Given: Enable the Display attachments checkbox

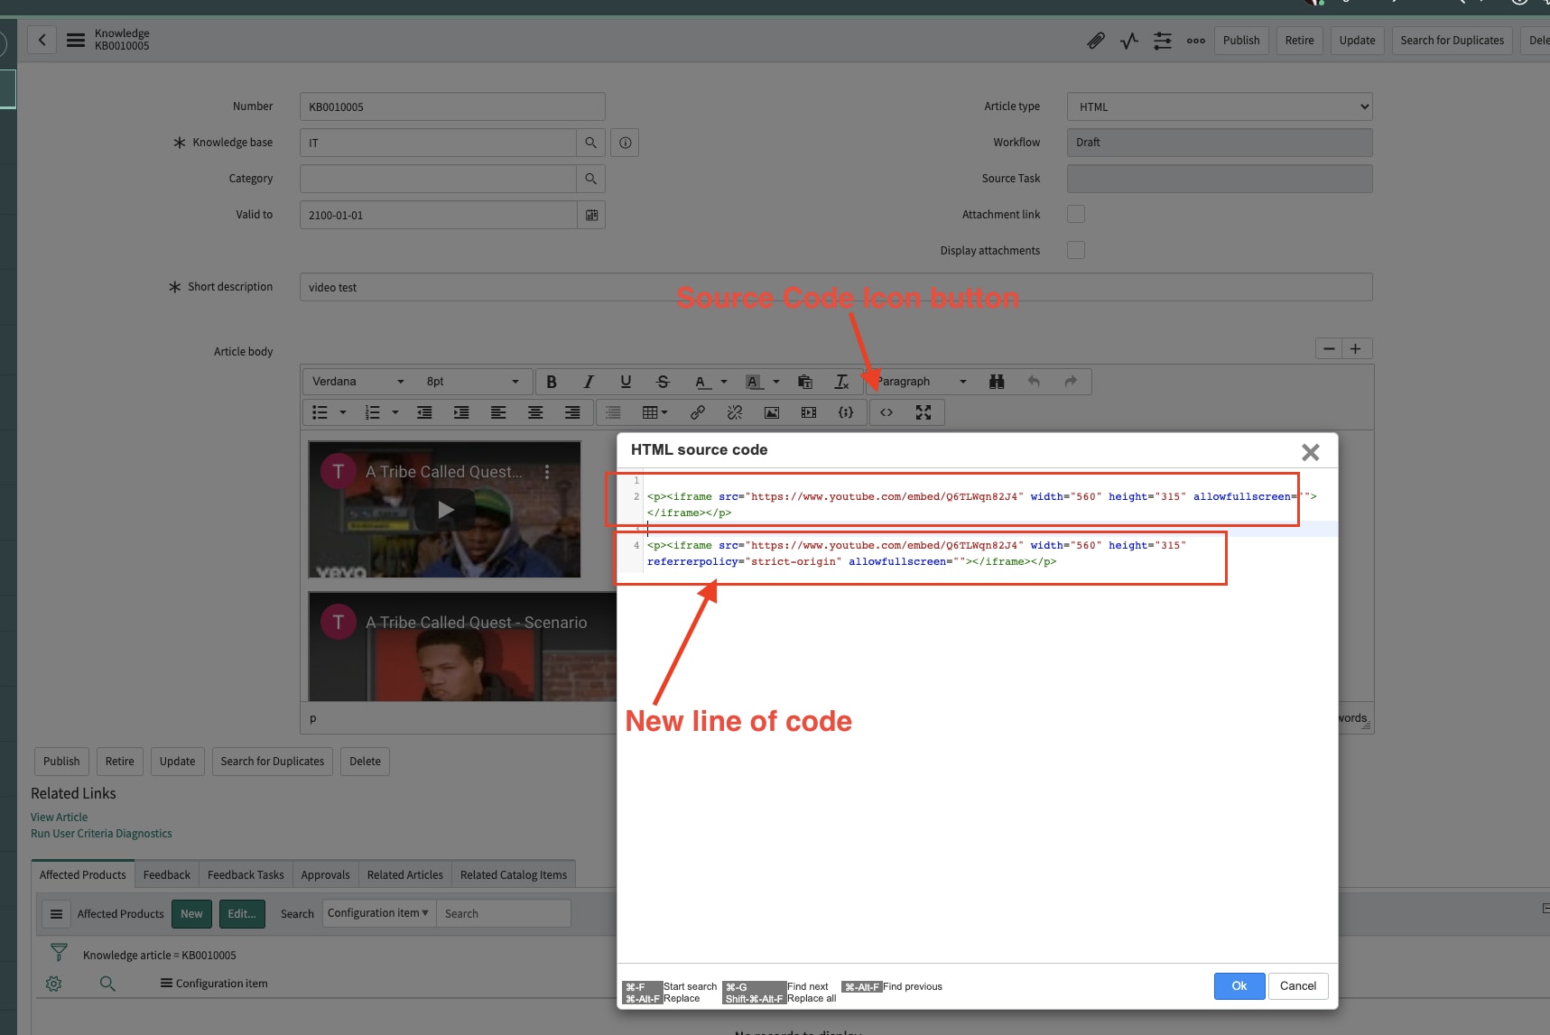Looking at the screenshot, I should (1075, 250).
